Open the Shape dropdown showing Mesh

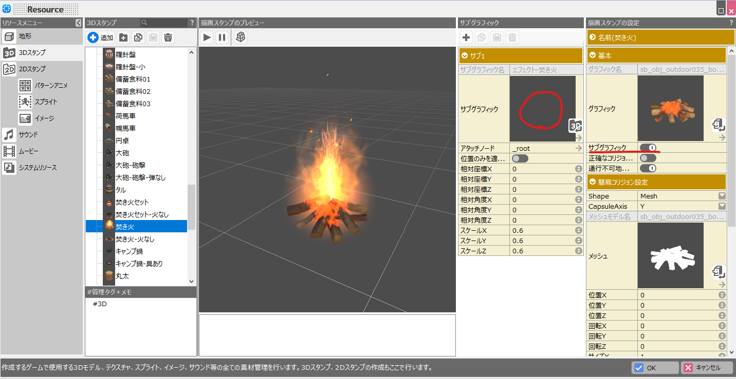(x=722, y=196)
